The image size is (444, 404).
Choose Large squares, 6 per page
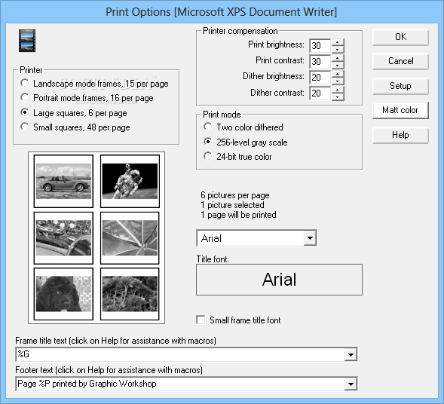coord(74,113)
